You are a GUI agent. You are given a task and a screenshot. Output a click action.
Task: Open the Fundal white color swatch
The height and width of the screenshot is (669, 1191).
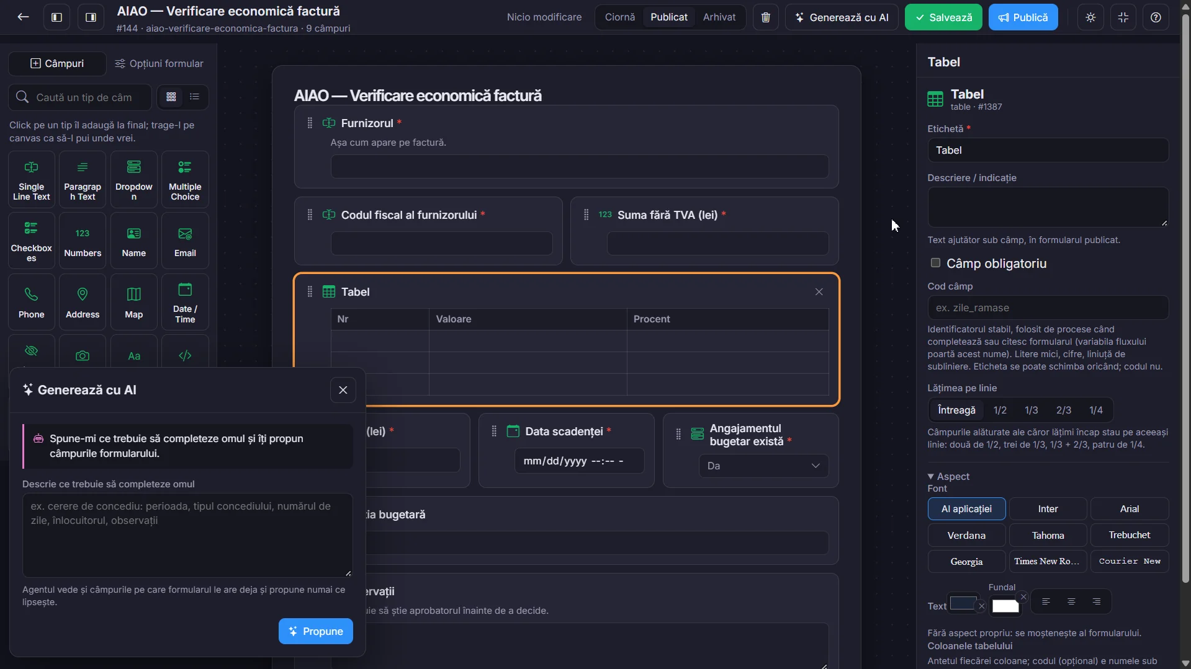(x=1005, y=606)
